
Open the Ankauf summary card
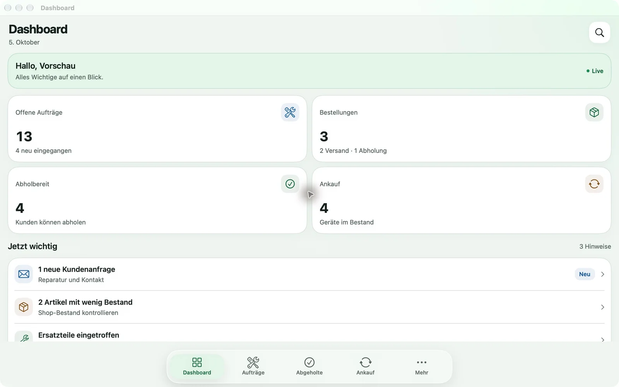461,200
